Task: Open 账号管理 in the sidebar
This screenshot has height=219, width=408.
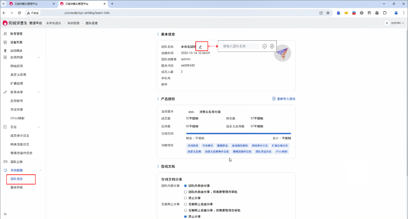Action: [16, 34]
